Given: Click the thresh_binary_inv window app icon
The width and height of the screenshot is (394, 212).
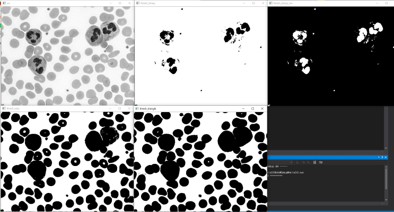Looking at the screenshot, I should [x=270, y=3].
